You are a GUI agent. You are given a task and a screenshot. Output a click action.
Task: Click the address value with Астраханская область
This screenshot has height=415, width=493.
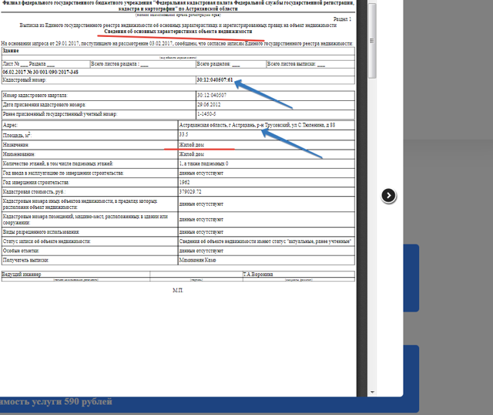tap(254, 124)
